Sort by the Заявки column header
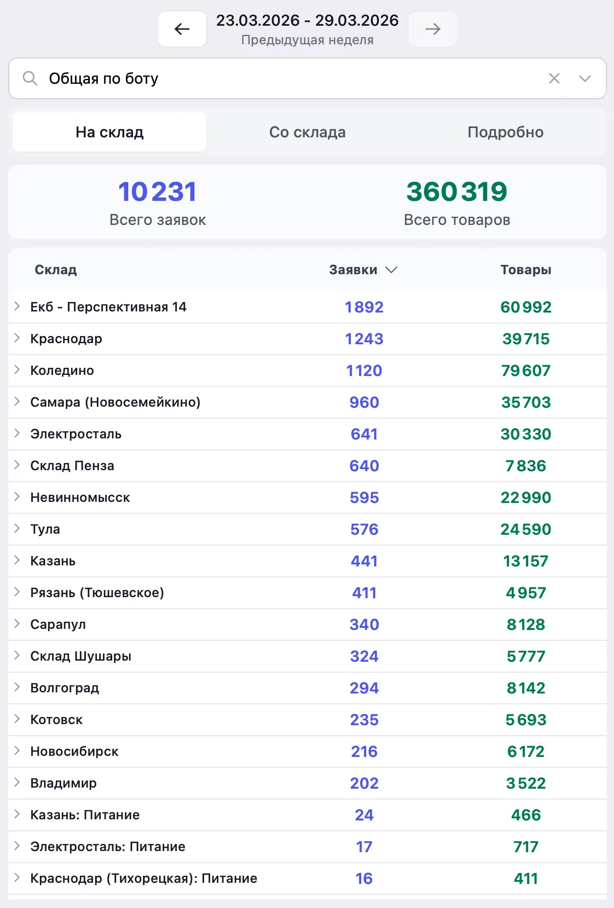This screenshot has height=908, width=614. point(362,270)
